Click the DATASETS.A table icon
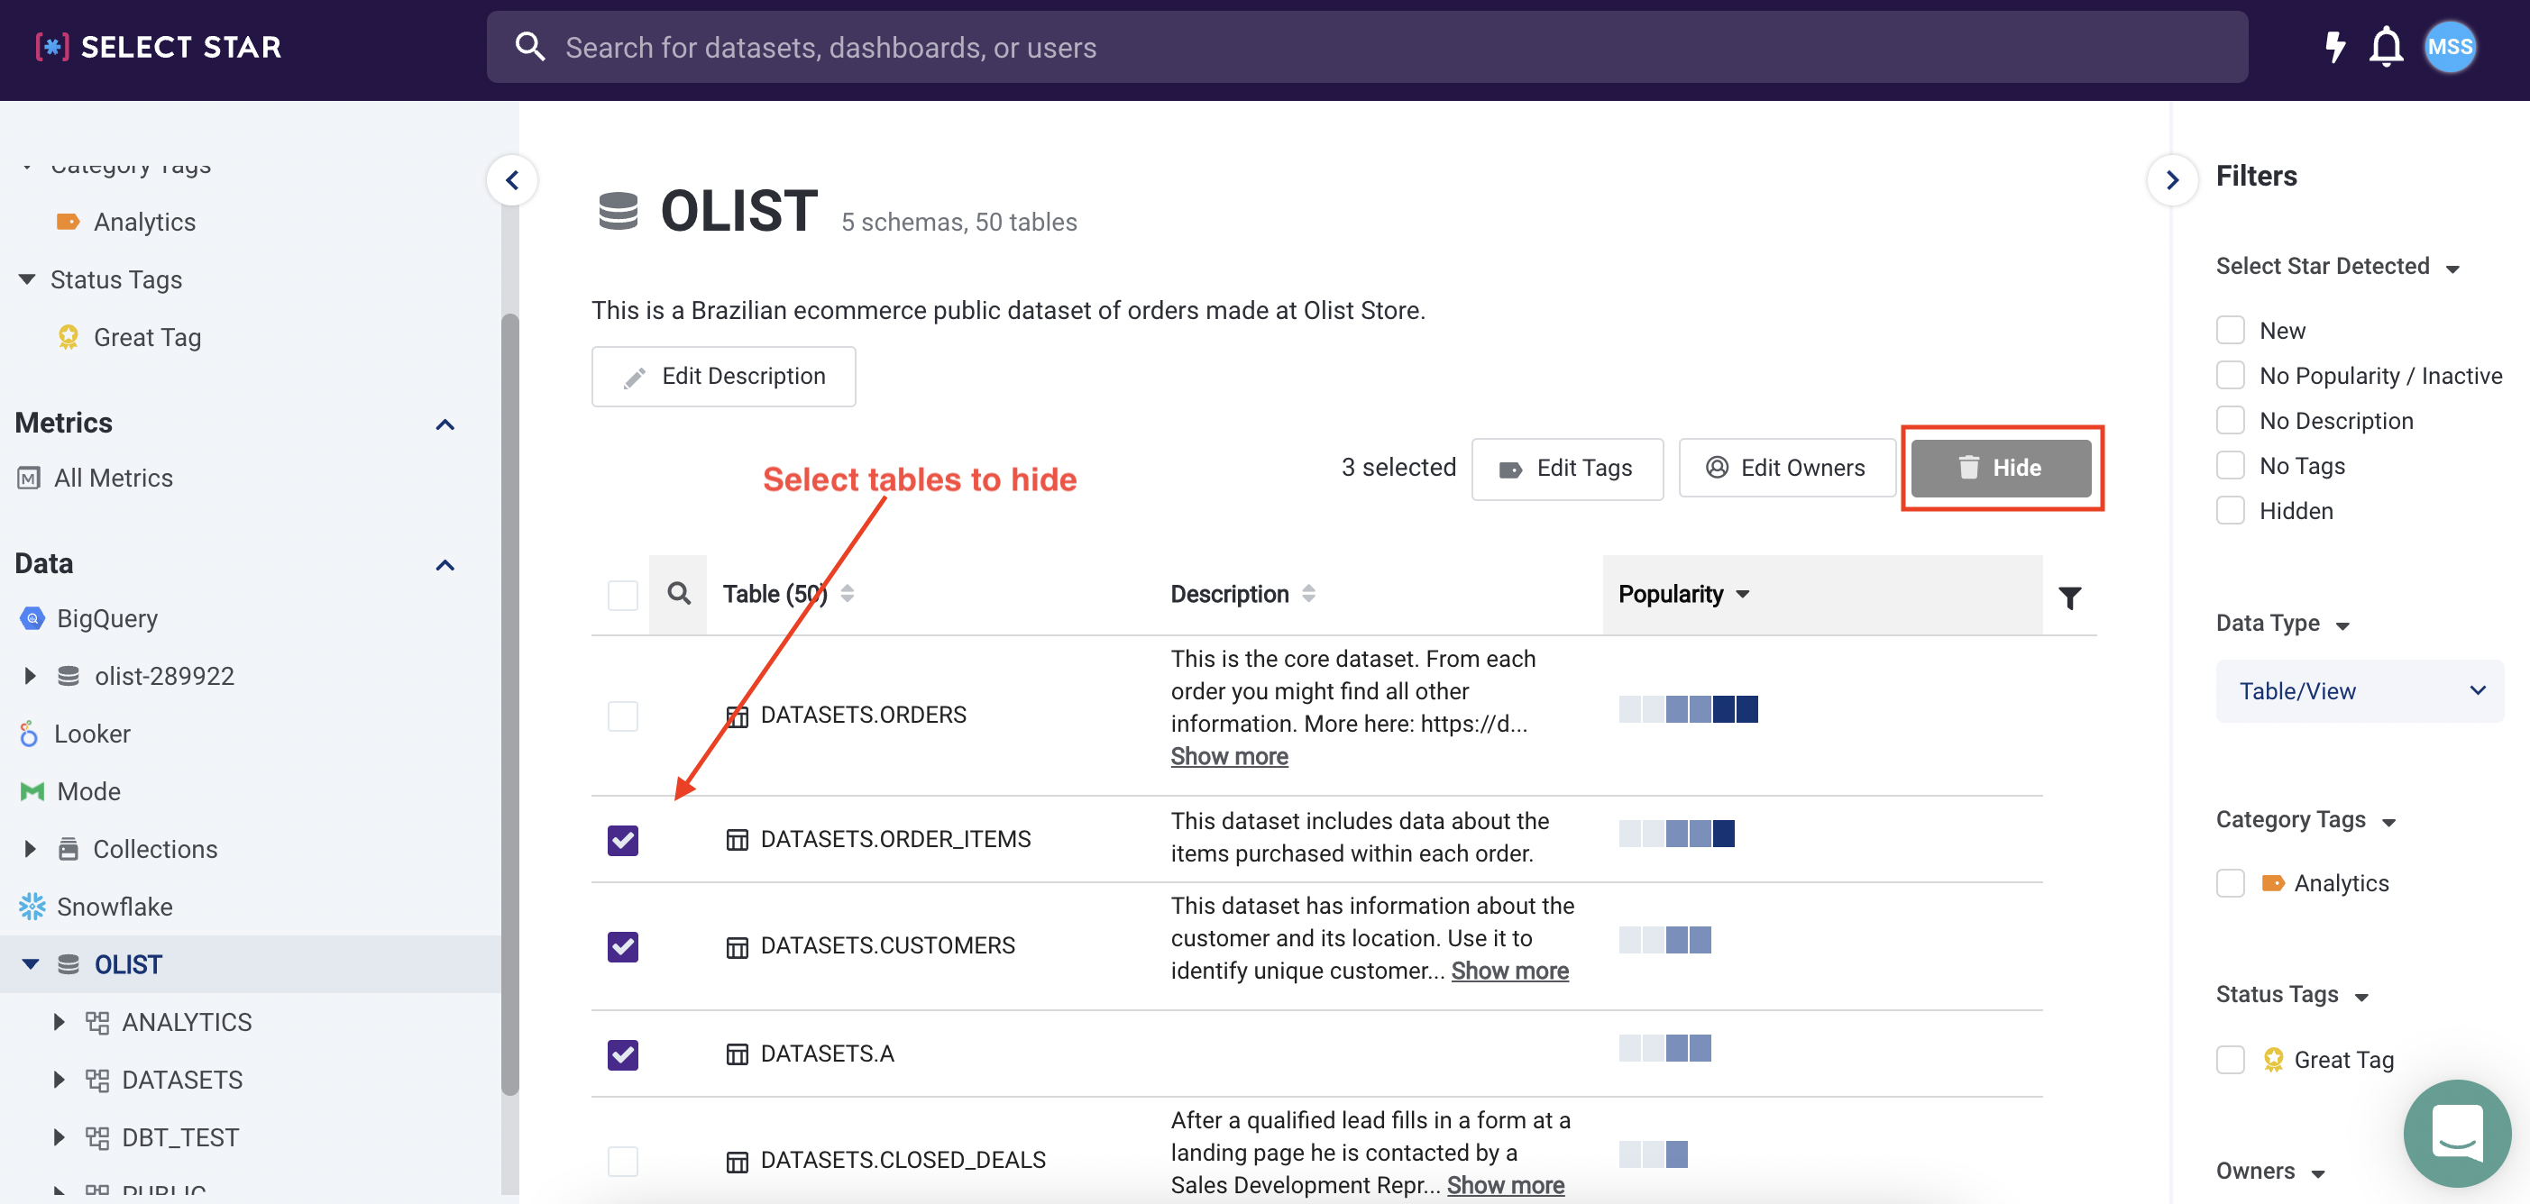 click(737, 1054)
